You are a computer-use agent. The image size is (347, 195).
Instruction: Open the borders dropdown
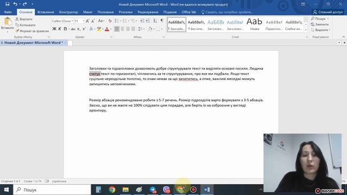tap(162, 29)
